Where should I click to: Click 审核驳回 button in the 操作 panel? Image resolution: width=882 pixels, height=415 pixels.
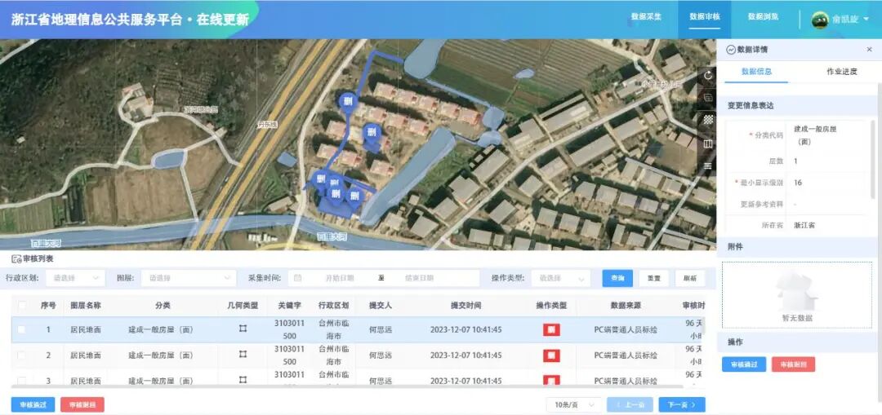(793, 364)
